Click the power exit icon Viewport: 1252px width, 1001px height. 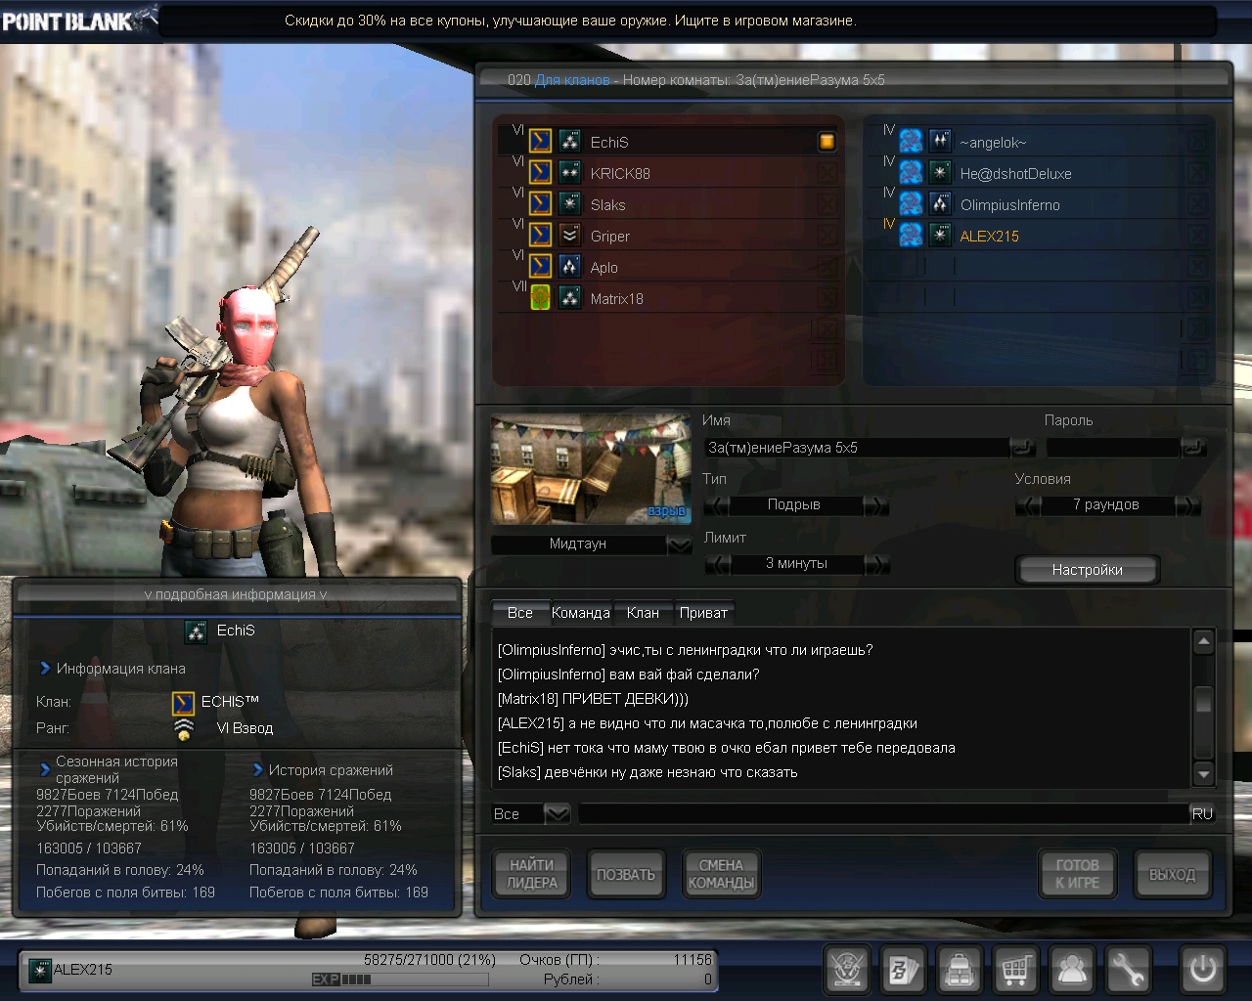[1202, 970]
